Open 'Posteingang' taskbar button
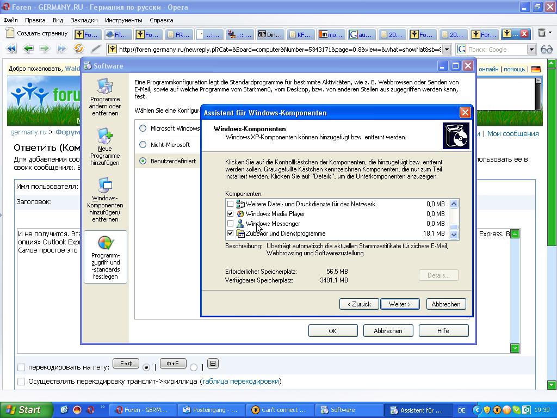Image resolution: width=557 pixels, height=418 pixels. coord(212,410)
